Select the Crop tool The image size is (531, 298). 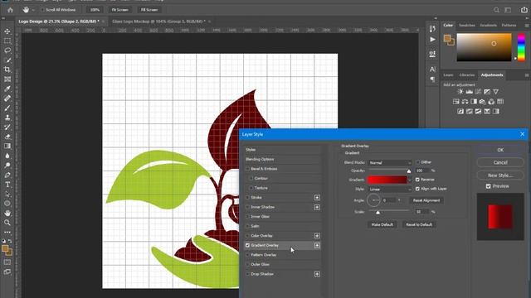7,70
